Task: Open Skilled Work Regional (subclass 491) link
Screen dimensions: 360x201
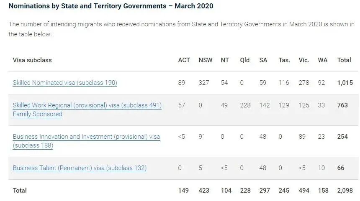Action: [x=87, y=106]
